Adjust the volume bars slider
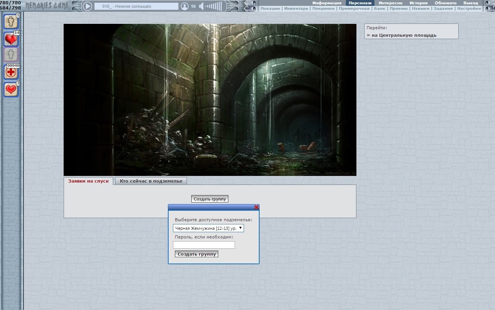The height and width of the screenshot is (310, 495). 214,6
